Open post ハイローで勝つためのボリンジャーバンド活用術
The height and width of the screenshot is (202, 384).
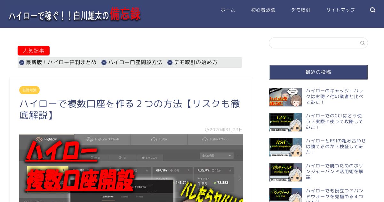tap(335, 172)
